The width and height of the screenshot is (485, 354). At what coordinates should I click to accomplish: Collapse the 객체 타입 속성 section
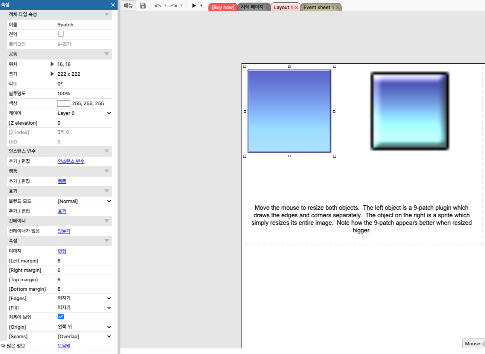(107, 14)
